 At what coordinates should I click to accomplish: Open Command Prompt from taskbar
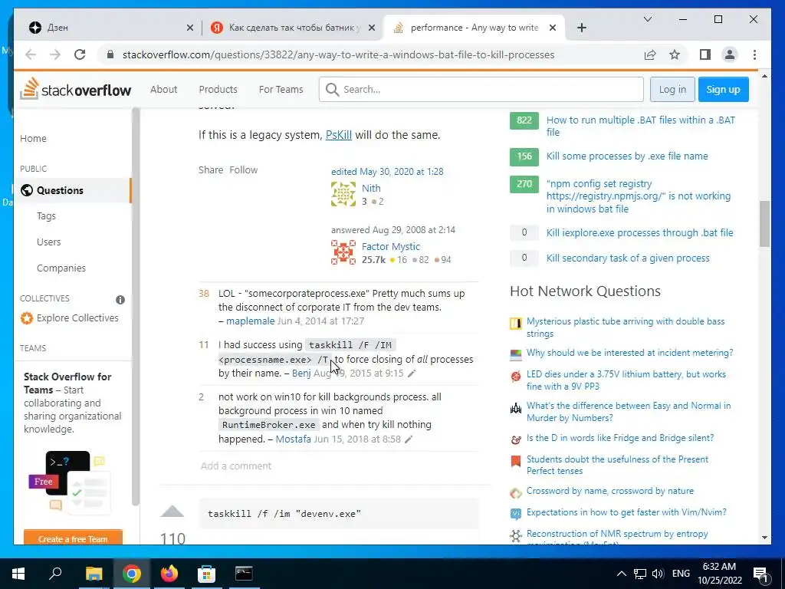244,574
